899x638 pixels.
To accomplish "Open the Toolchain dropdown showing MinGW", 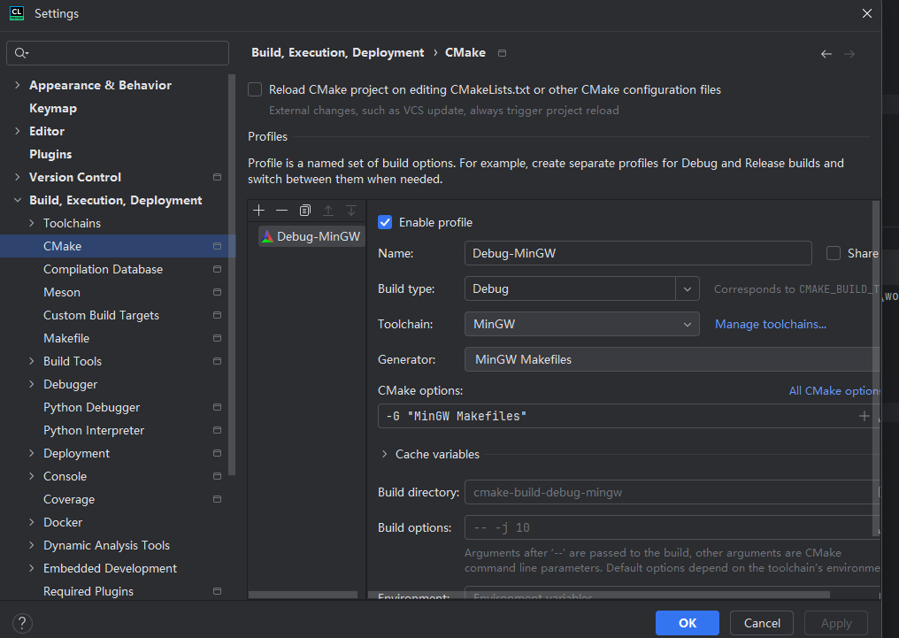I will 582,325.
